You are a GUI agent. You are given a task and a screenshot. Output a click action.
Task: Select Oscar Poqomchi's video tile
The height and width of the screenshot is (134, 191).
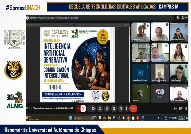pos(179,73)
